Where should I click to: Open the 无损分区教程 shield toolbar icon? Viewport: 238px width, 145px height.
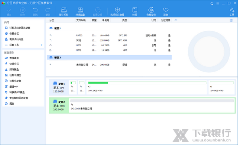[117, 11]
